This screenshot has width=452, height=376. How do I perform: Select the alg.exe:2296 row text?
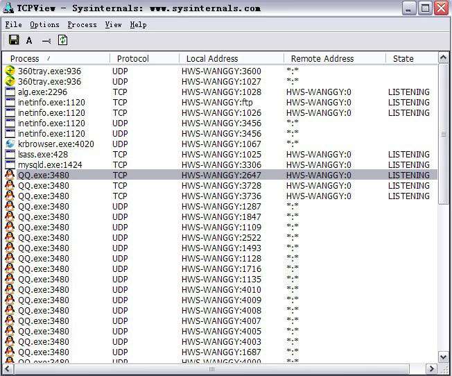tap(42, 92)
